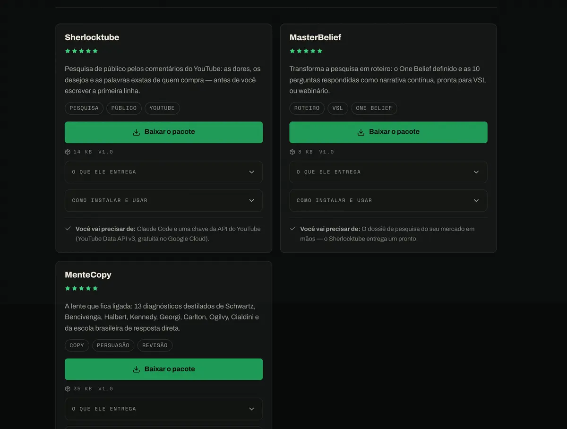Click the star rating under MasterBelief
The height and width of the screenshot is (429, 567).
point(306,51)
